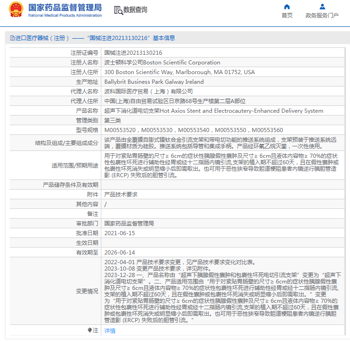Select registration number 国械注进20213130216 cell
Screen dimensions: 350x341
pos(133,53)
